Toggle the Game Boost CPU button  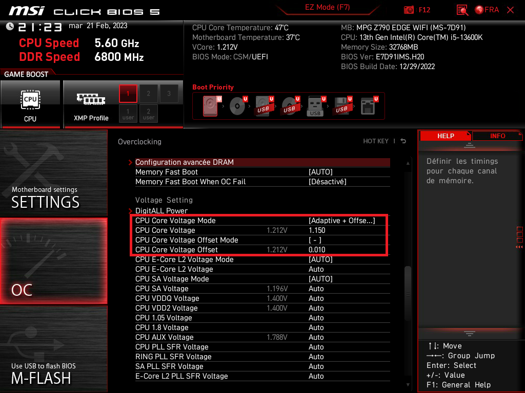(30, 104)
